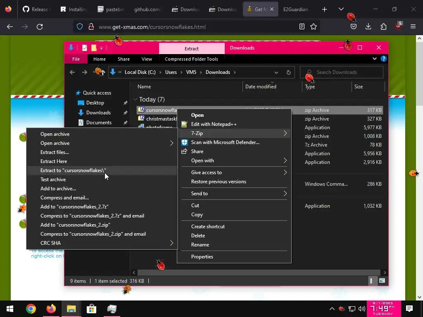Collapse the Today (7) group

pos(135,99)
